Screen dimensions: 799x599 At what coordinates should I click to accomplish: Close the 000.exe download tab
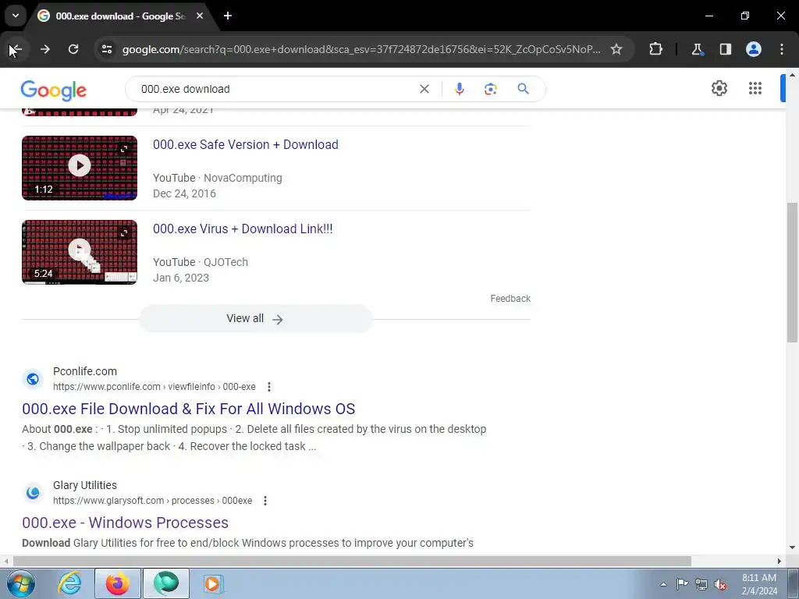(x=200, y=16)
